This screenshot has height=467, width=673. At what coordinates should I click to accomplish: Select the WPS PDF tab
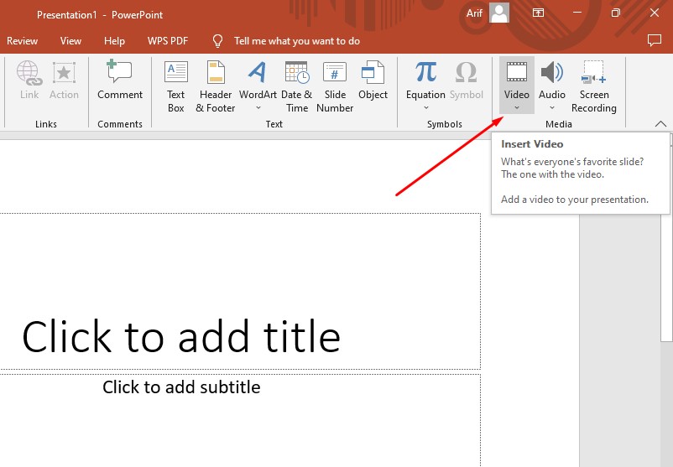(x=166, y=41)
